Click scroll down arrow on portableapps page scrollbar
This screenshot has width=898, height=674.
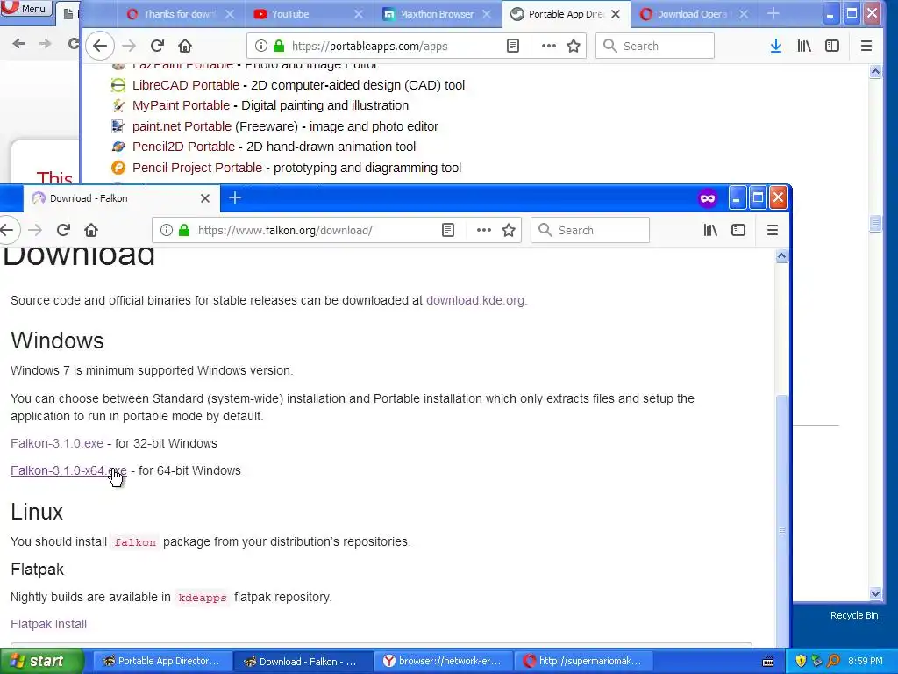tap(875, 594)
